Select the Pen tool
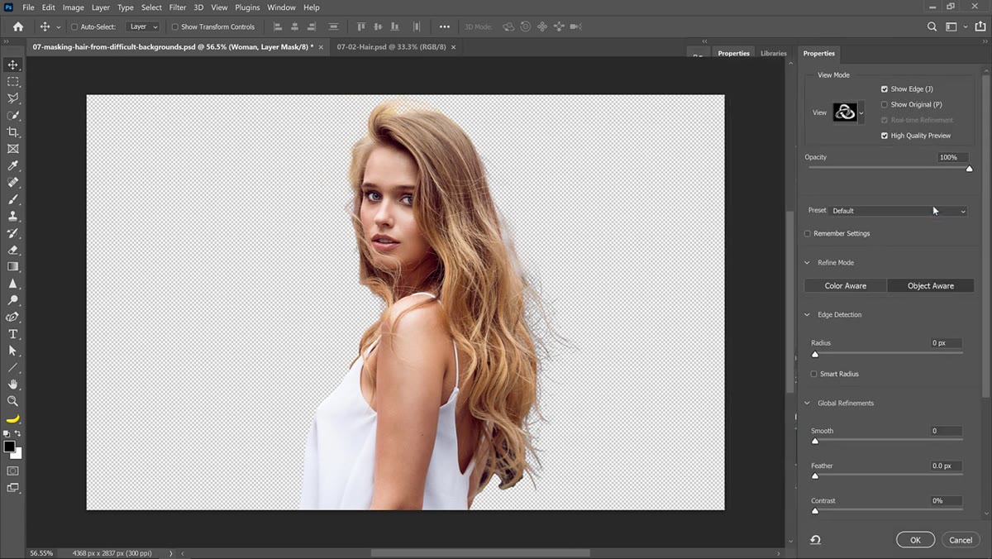 pyautogui.click(x=12, y=317)
